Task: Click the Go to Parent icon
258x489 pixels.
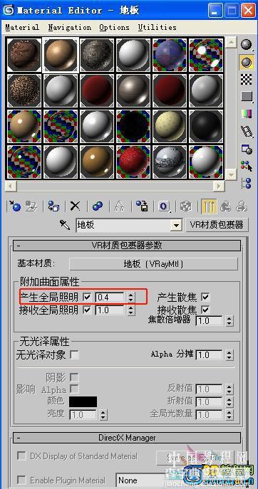Action: (225, 206)
